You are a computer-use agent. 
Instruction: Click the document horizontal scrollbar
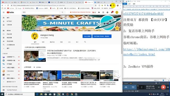click(145, 78)
